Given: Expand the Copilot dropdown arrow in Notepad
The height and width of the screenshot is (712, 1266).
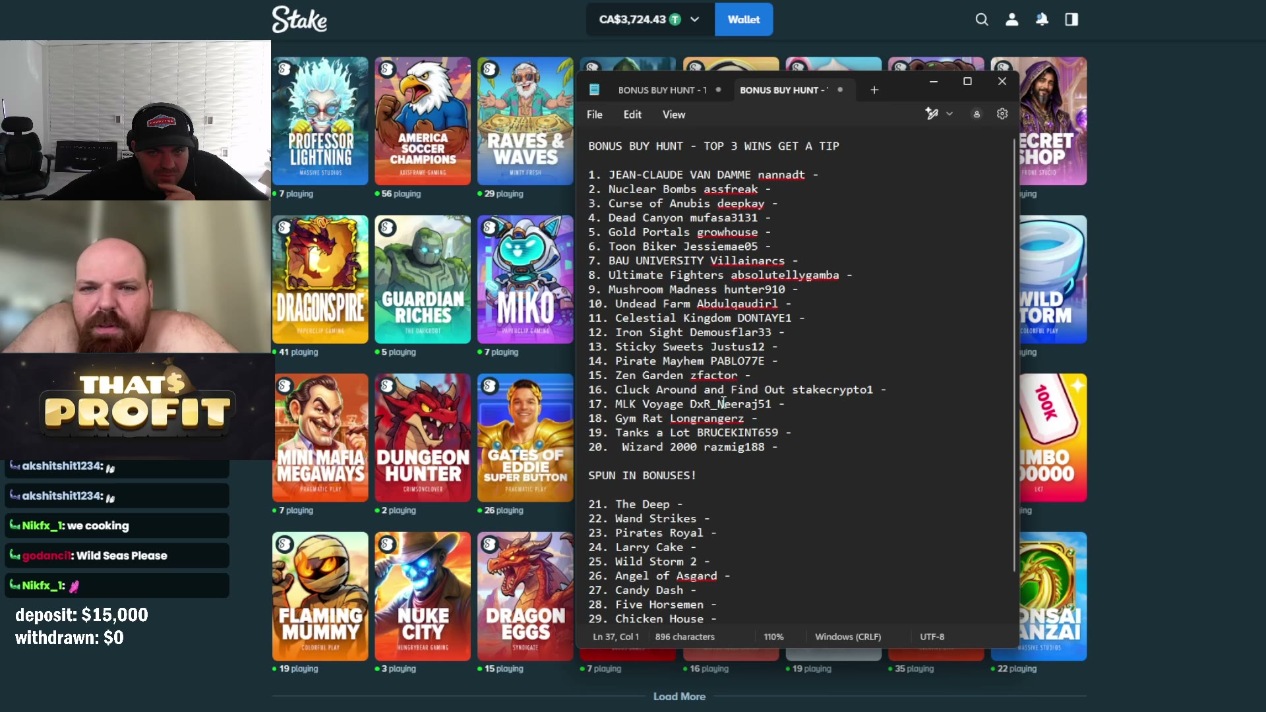Looking at the screenshot, I should tap(950, 114).
